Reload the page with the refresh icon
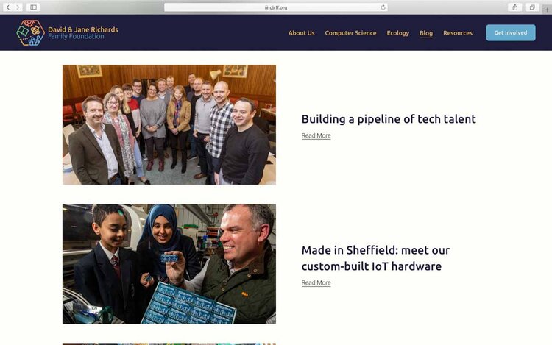The height and width of the screenshot is (345, 552). click(383, 7)
